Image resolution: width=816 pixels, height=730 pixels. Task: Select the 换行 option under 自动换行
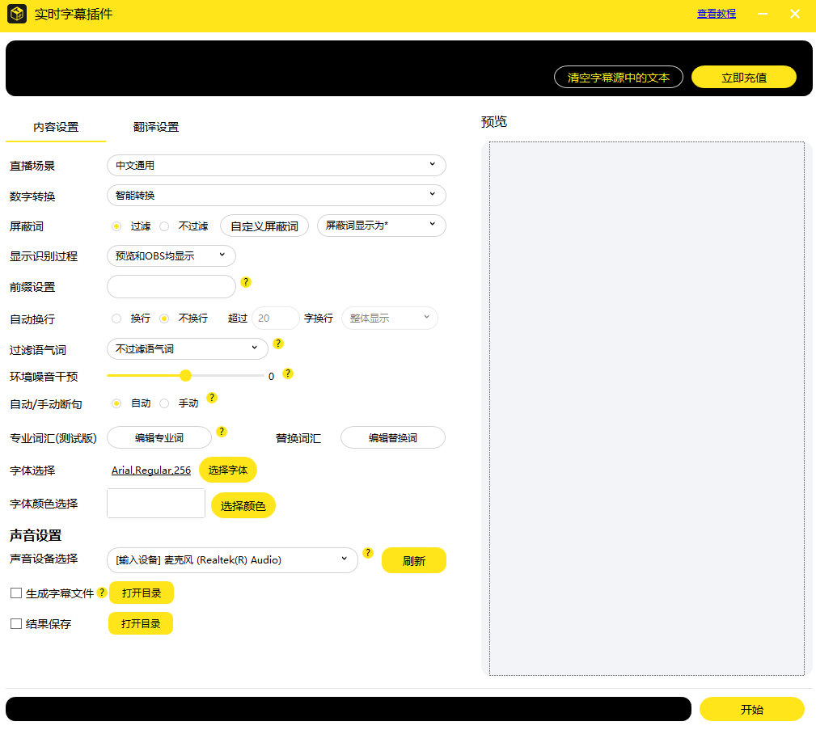point(116,318)
